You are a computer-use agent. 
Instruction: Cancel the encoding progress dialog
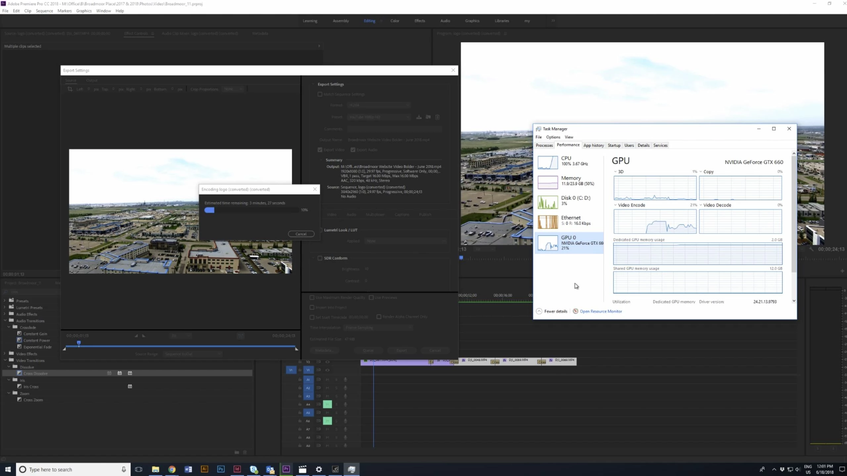coord(301,234)
